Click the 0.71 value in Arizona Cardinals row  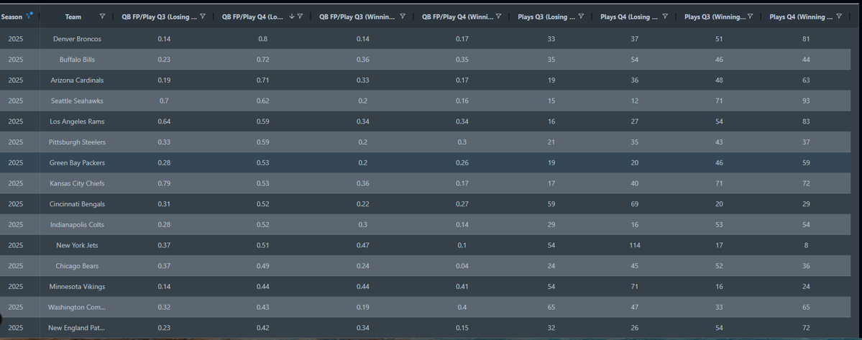click(262, 81)
